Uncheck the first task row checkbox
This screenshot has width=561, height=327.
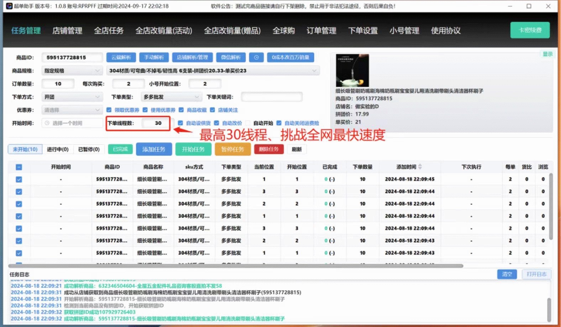[x=19, y=179]
